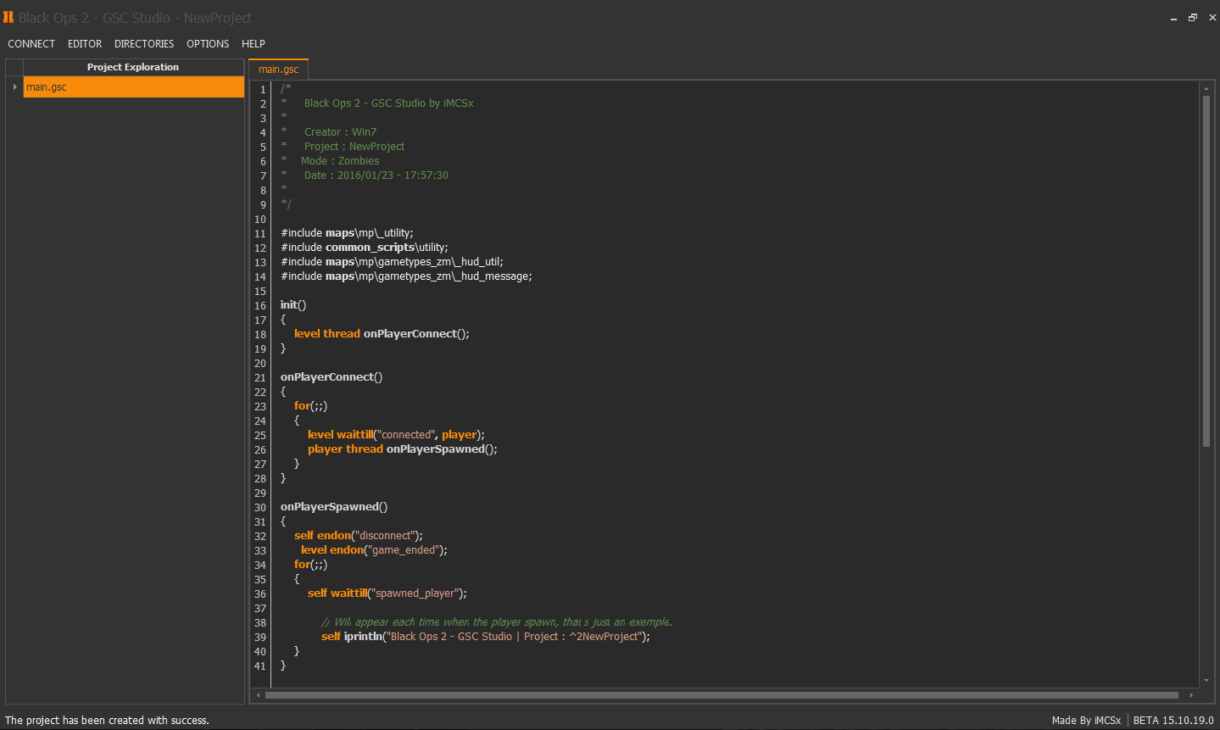Click the 'Will appear each time' comment
The width and height of the screenshot is (1220, 730).
[497, 622]
